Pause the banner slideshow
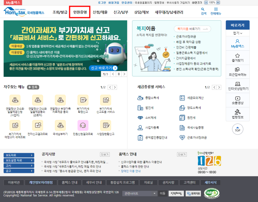Image resolution: width=258 pixels, height=202 pixels. pos(119,74)
